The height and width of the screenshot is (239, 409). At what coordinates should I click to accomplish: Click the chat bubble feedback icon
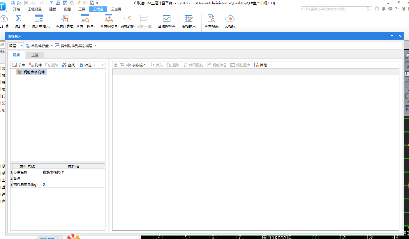point(390,9)
